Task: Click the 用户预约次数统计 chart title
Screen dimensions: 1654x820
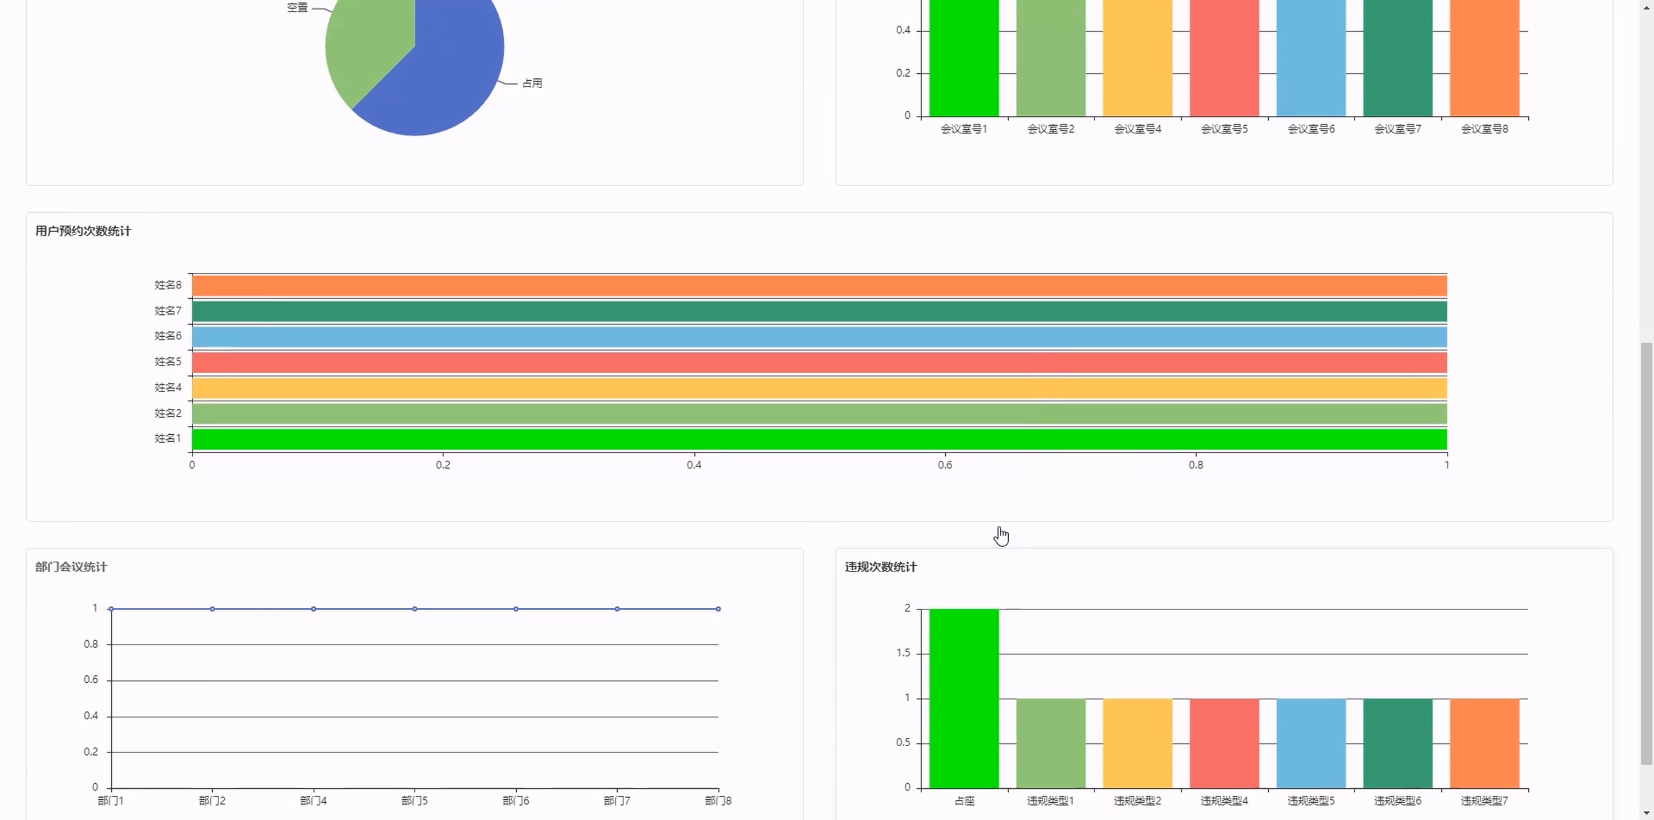Action: coord(83,231)
